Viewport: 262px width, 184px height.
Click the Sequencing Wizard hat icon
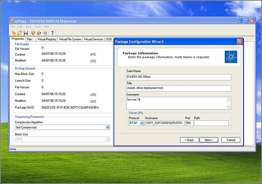(33, 33)
